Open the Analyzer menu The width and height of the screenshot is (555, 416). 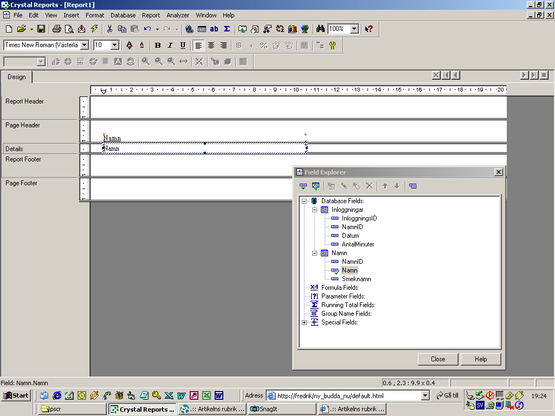178,15
